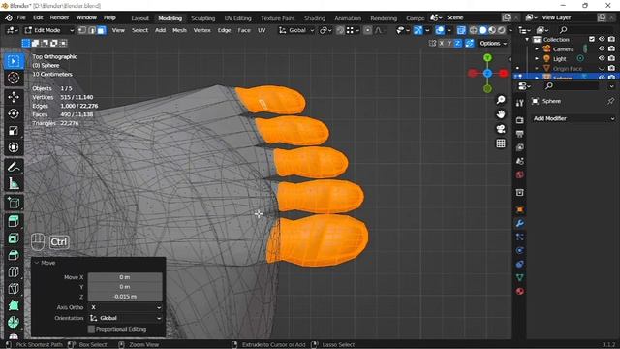Activate the Annotate pencil tool

click(14, 167)
